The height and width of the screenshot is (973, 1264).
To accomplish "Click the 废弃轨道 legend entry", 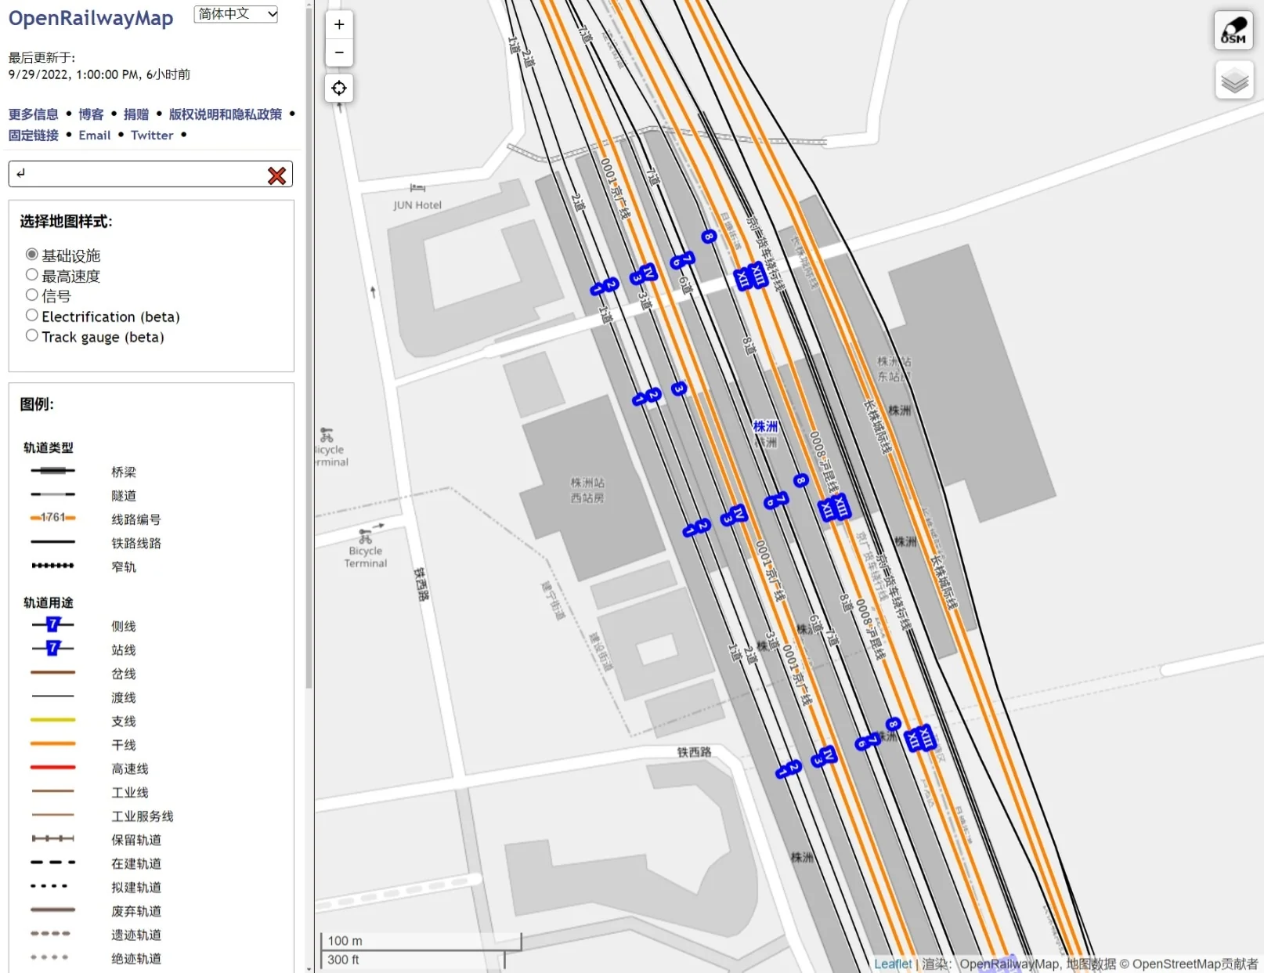I will tap(136, 911).
